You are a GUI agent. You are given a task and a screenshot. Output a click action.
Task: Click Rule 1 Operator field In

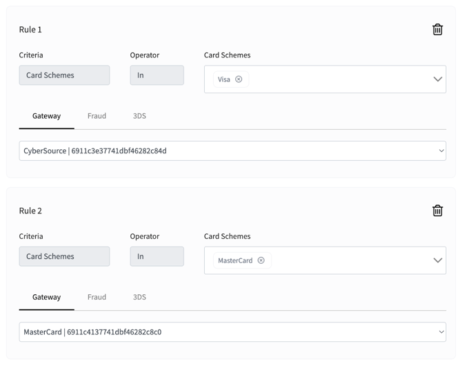click(157, 75)
